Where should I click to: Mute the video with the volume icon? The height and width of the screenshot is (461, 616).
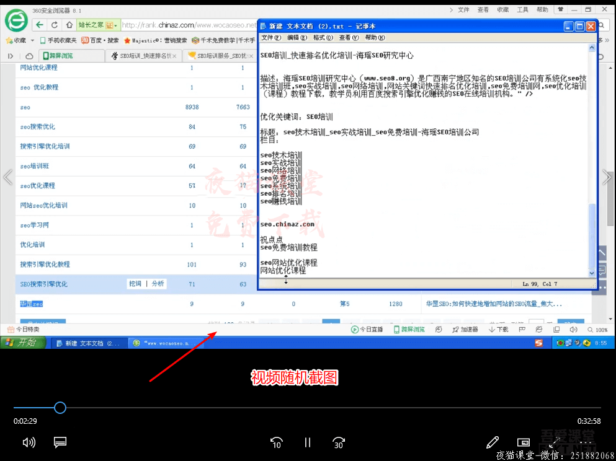[x=29, y=442]
